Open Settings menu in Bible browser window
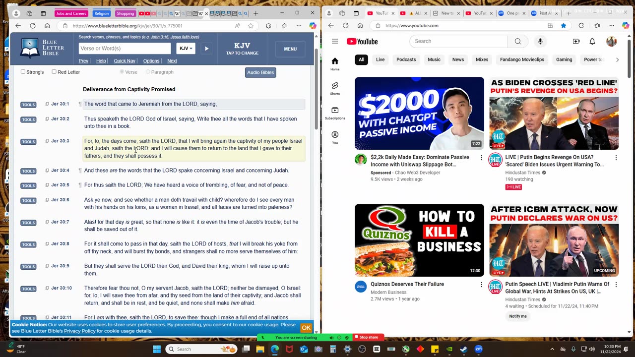Image resolution: width=635 pixels, height=357 pixels. click(299, 26)
